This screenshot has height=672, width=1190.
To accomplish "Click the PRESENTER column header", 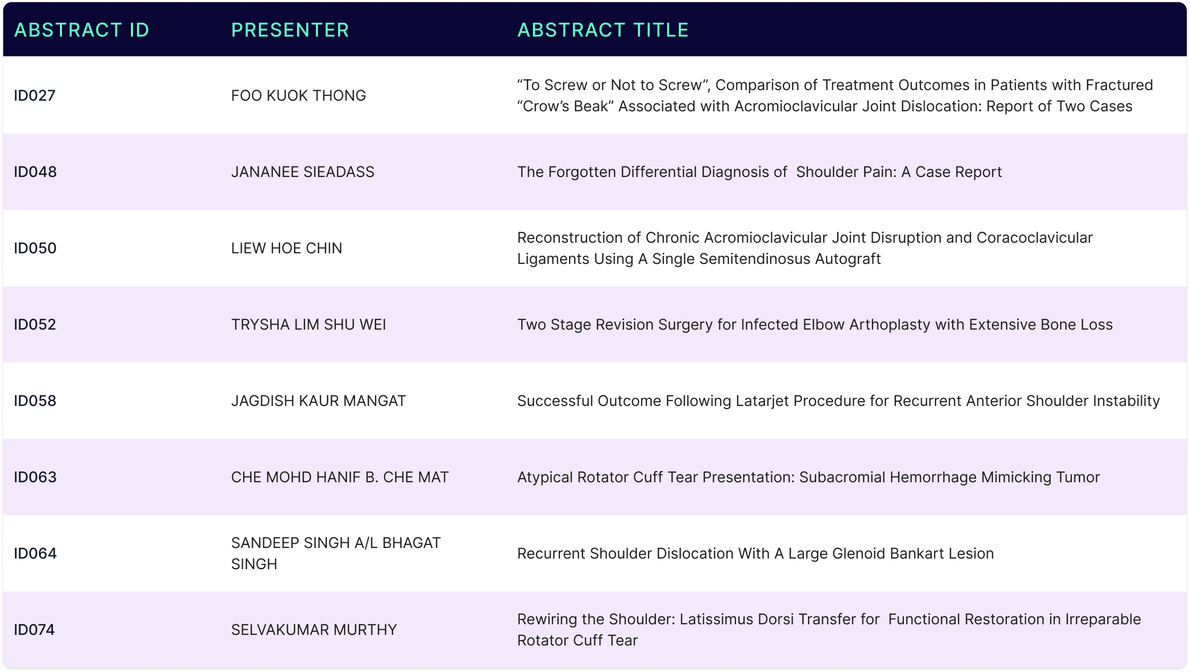I will (x=290, y=30).
